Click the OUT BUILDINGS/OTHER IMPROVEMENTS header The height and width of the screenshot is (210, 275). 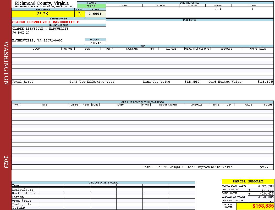click(x=142, y=102)
